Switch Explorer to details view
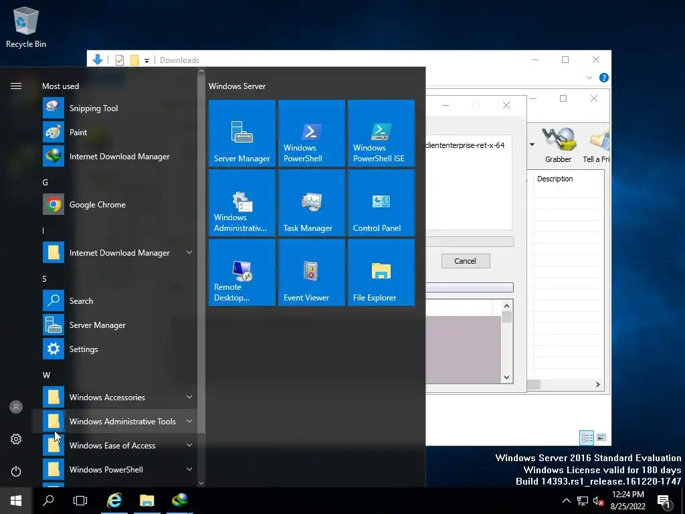This screenshot has height=514, width=685. click(x=586, y=438)
